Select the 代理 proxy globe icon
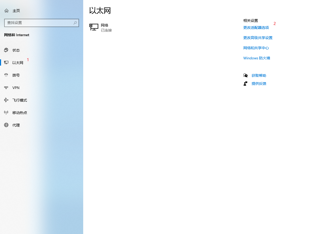This screenshot has width=312, height=234. click(6, 125)
